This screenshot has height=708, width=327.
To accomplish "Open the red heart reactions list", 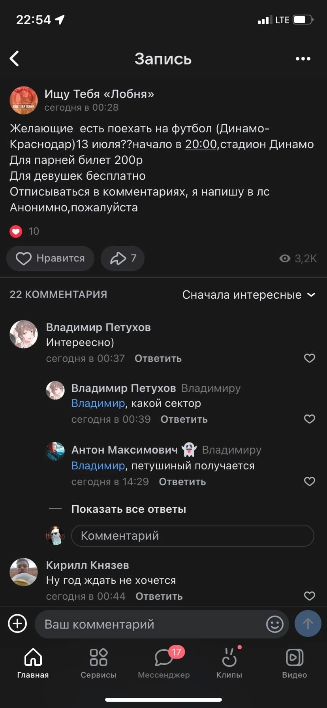I will pos(16,231).
